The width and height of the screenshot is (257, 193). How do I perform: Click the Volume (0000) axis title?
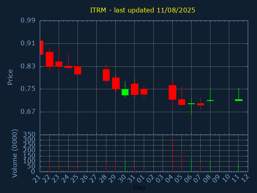(x=14, y=153)
